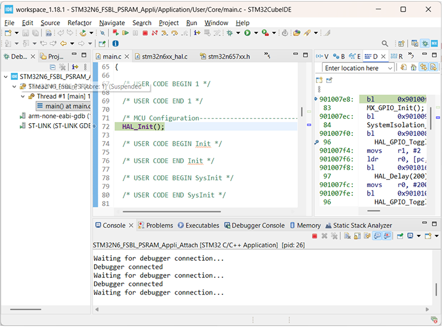The width and height of the screenshot is (445, 327).
Task: Toggle Instruction Stepping Mode button
Action: [197, 33]
